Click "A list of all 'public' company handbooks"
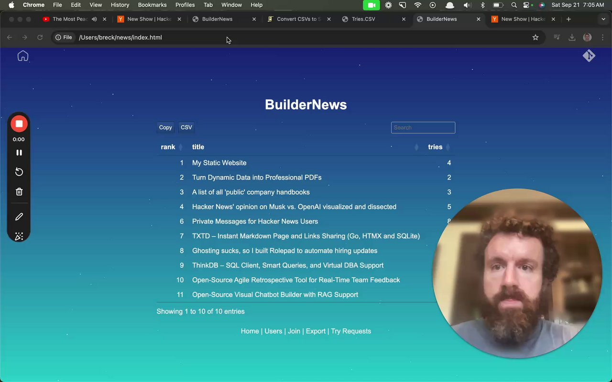The image size is (612, 382). click(x=251, y=192)
